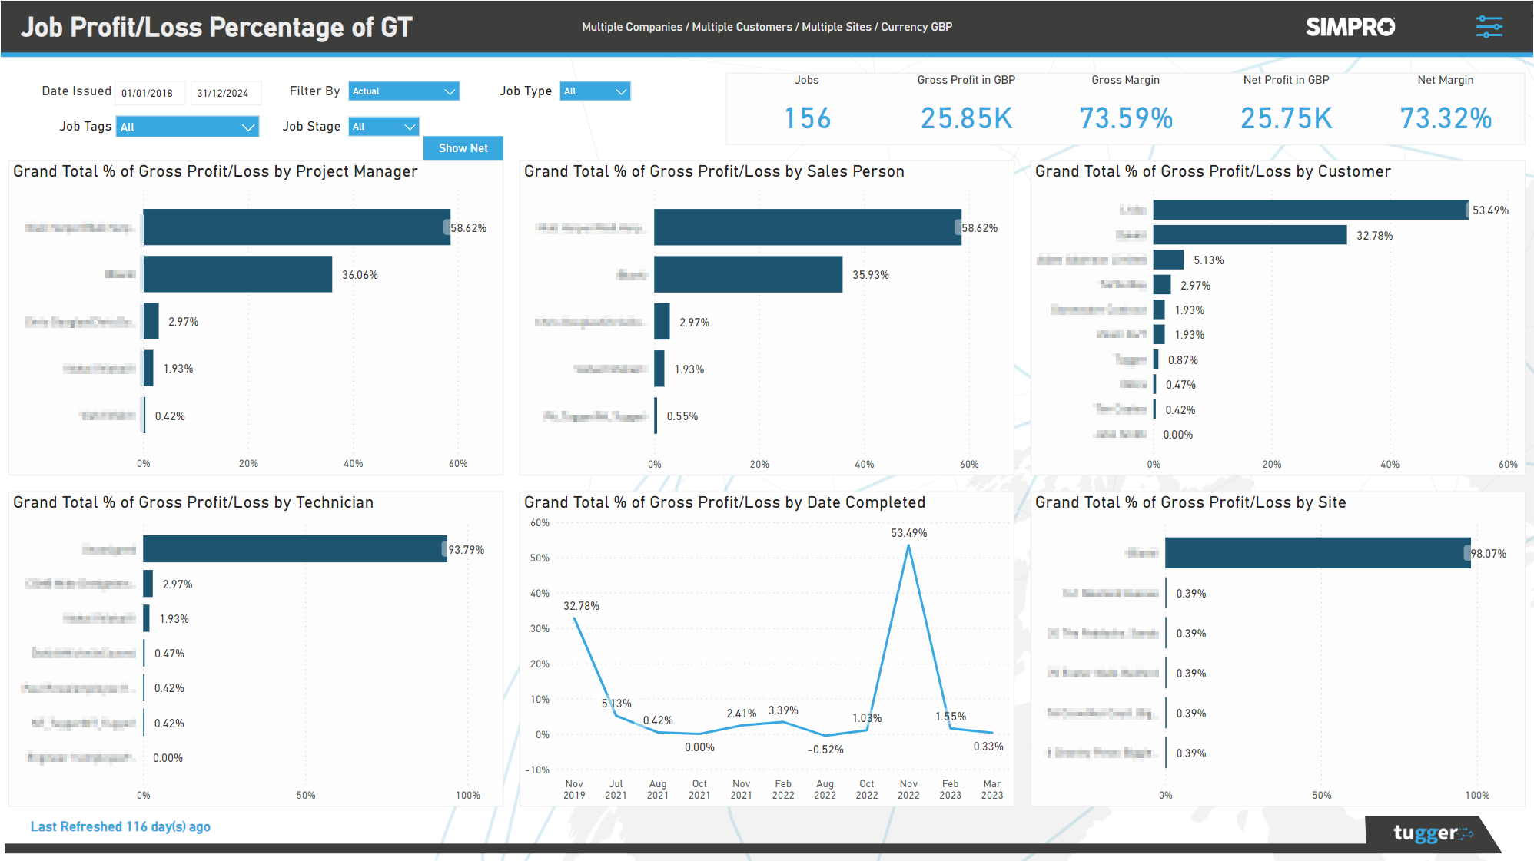Select the 98.07% bar in Site chart
The width and height of the screenshot is (1534, 861).
coord(1317,552)
